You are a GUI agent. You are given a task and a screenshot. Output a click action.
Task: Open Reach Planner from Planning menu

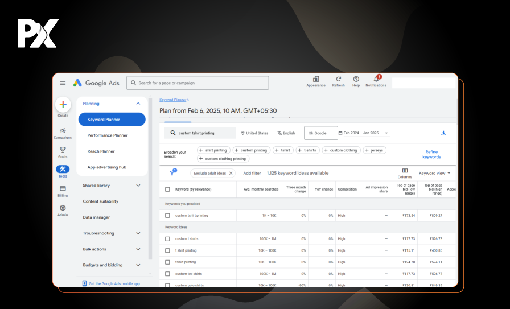(x=101, y=151)
